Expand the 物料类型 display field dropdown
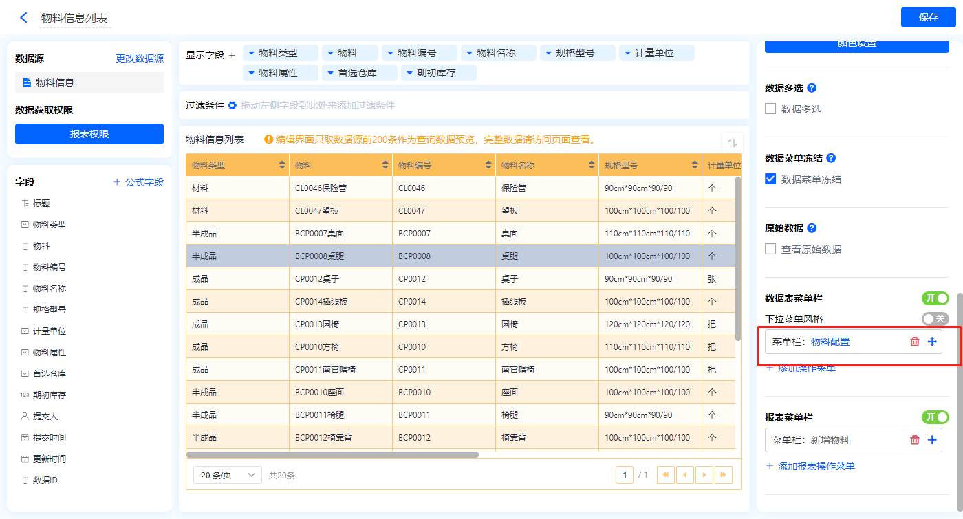Screen dimensions: 963x519 252,53
